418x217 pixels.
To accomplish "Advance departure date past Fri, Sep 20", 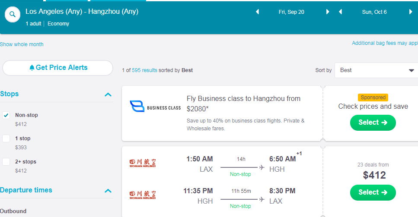I will point(328,12).
